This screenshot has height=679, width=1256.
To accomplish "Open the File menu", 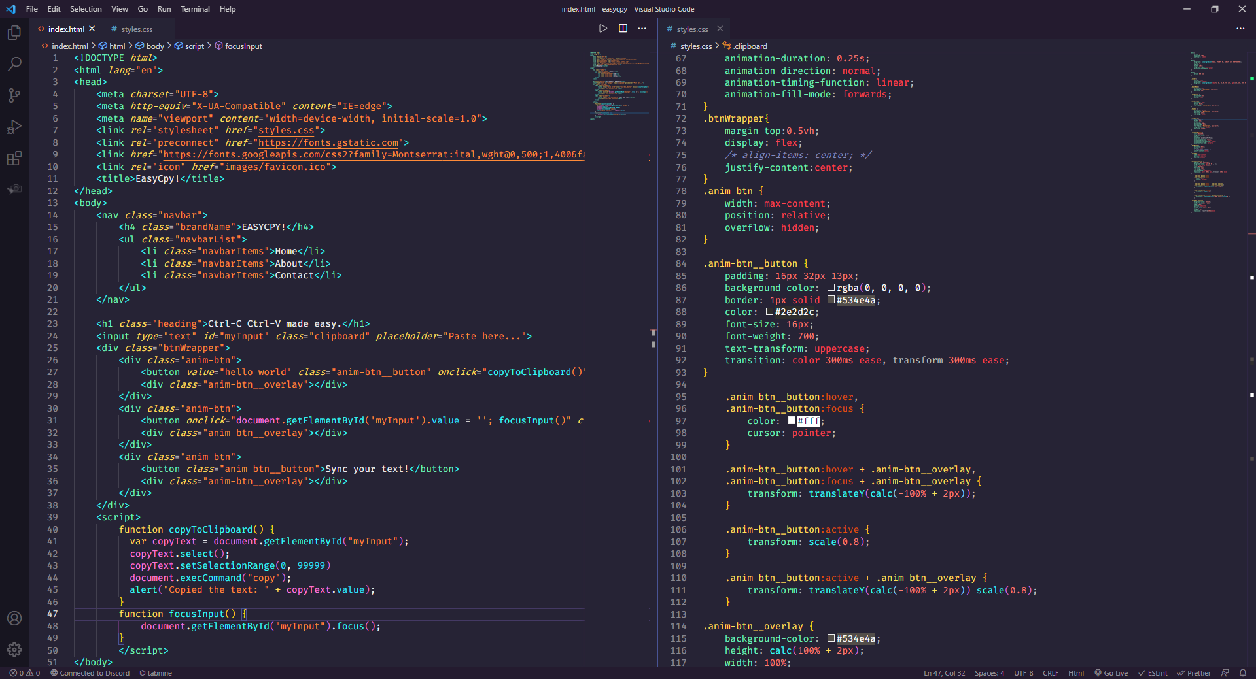I will [x=32, y=9].
